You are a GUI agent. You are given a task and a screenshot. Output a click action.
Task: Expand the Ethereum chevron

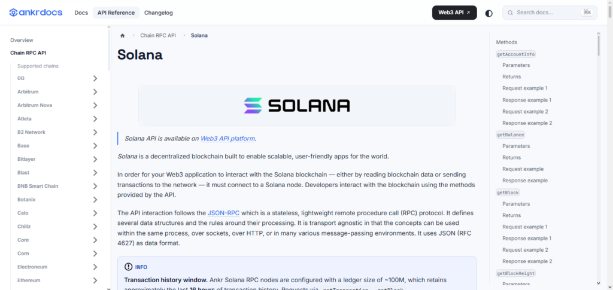pos(95,280)
